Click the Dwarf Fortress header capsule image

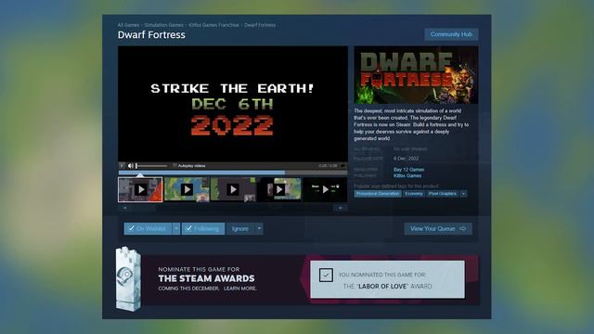click(x=416, y=75)
